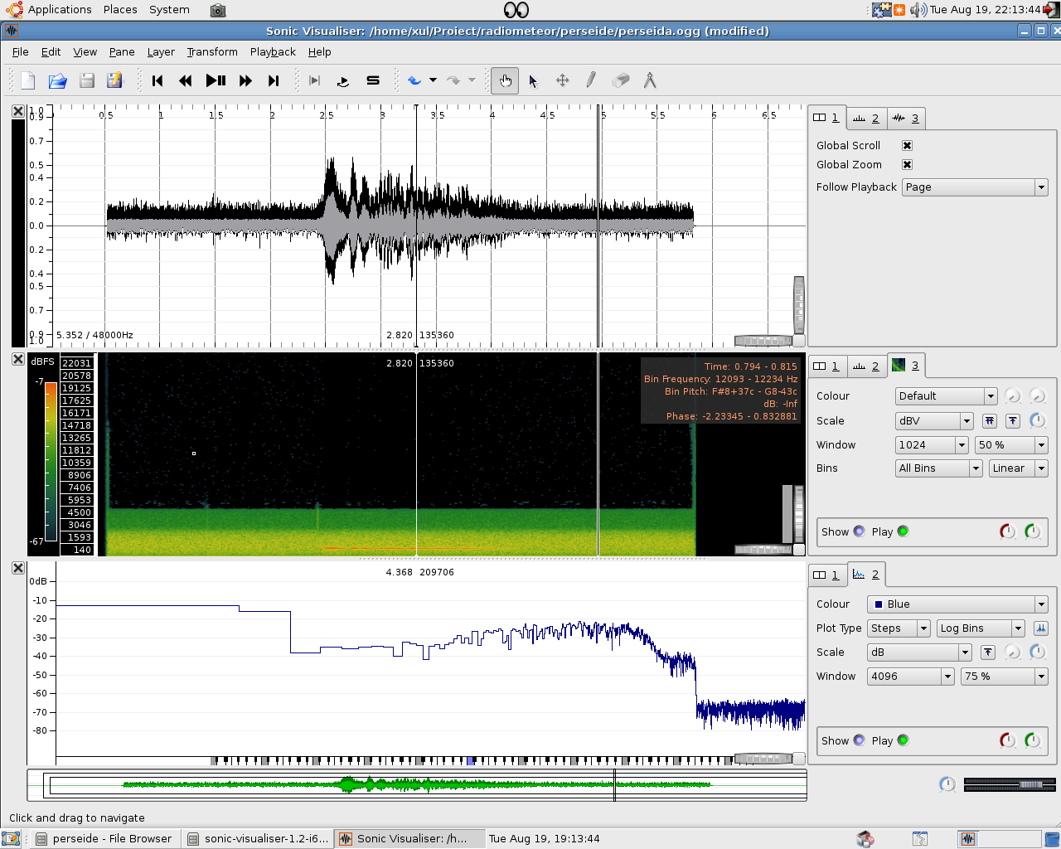The image size is (1061, 849).
Task: Close the spectrogram pane with its X
Action: [x=17, y=359]
